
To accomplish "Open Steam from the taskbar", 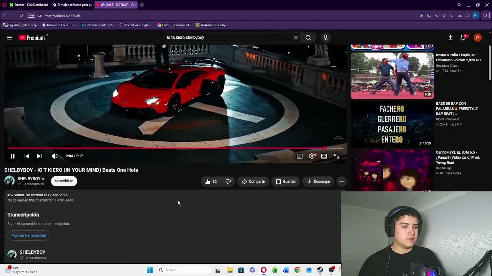I will tap(320, 270).
